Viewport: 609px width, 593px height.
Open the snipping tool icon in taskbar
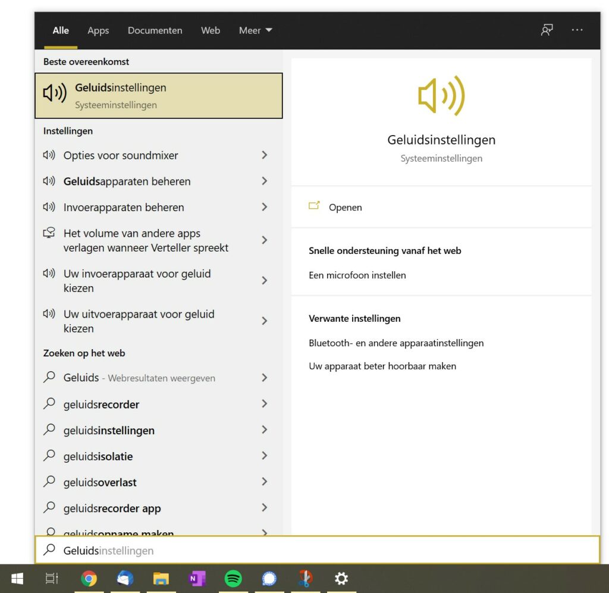[305, 579]
